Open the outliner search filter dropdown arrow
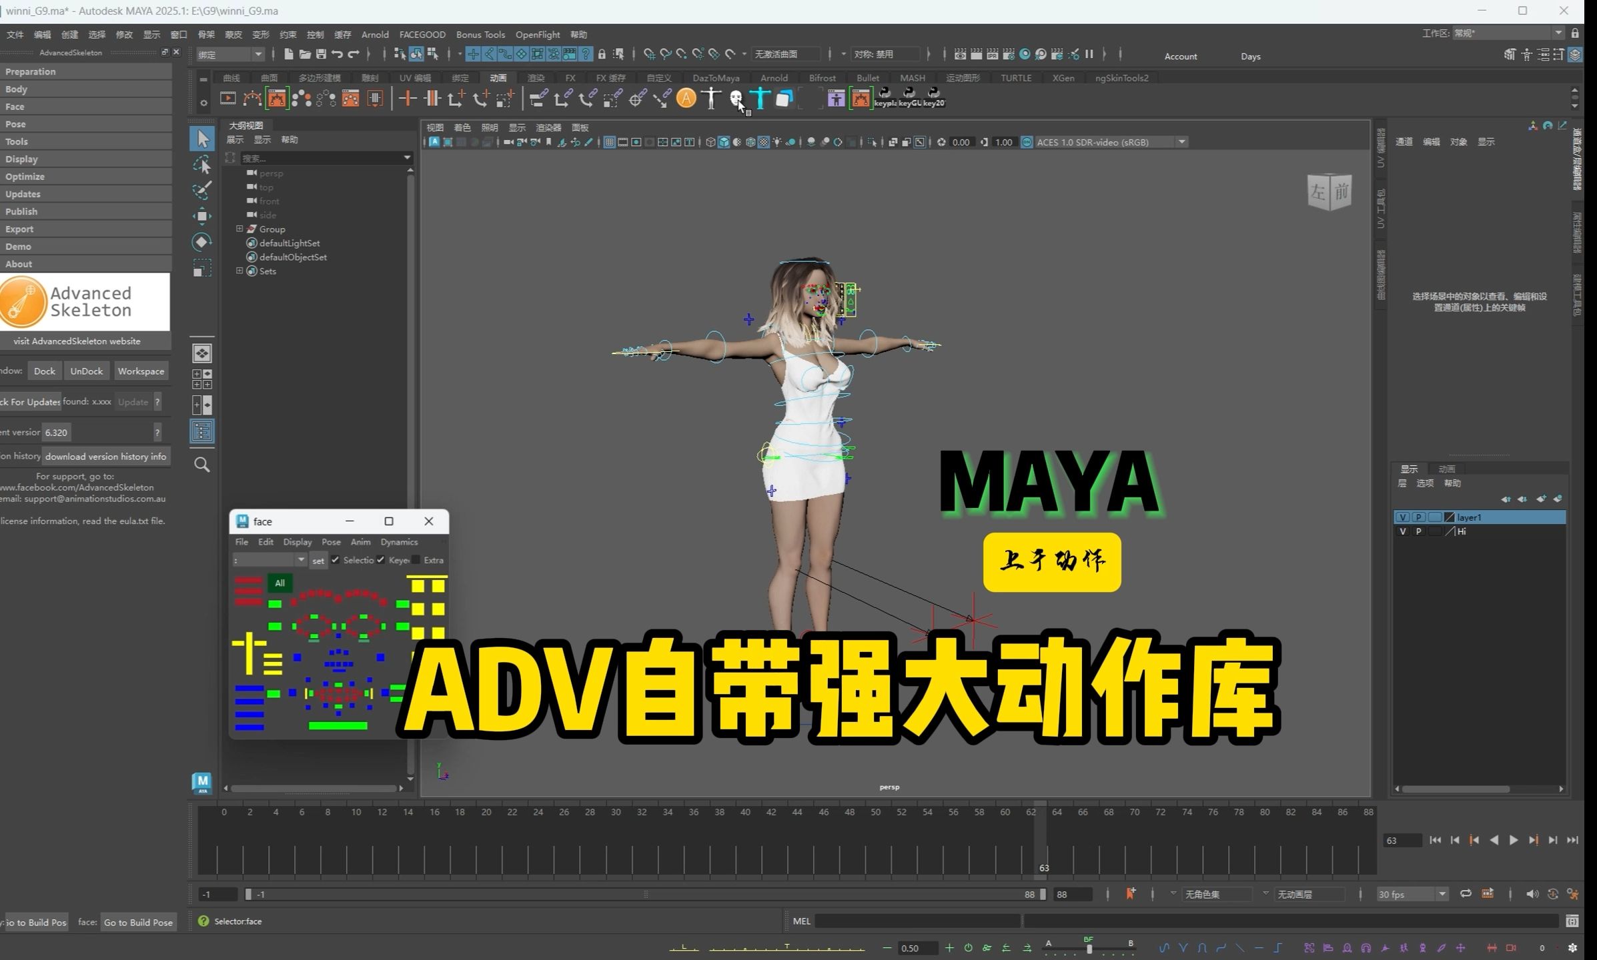1597x960 pixels. tap(407, 158)
